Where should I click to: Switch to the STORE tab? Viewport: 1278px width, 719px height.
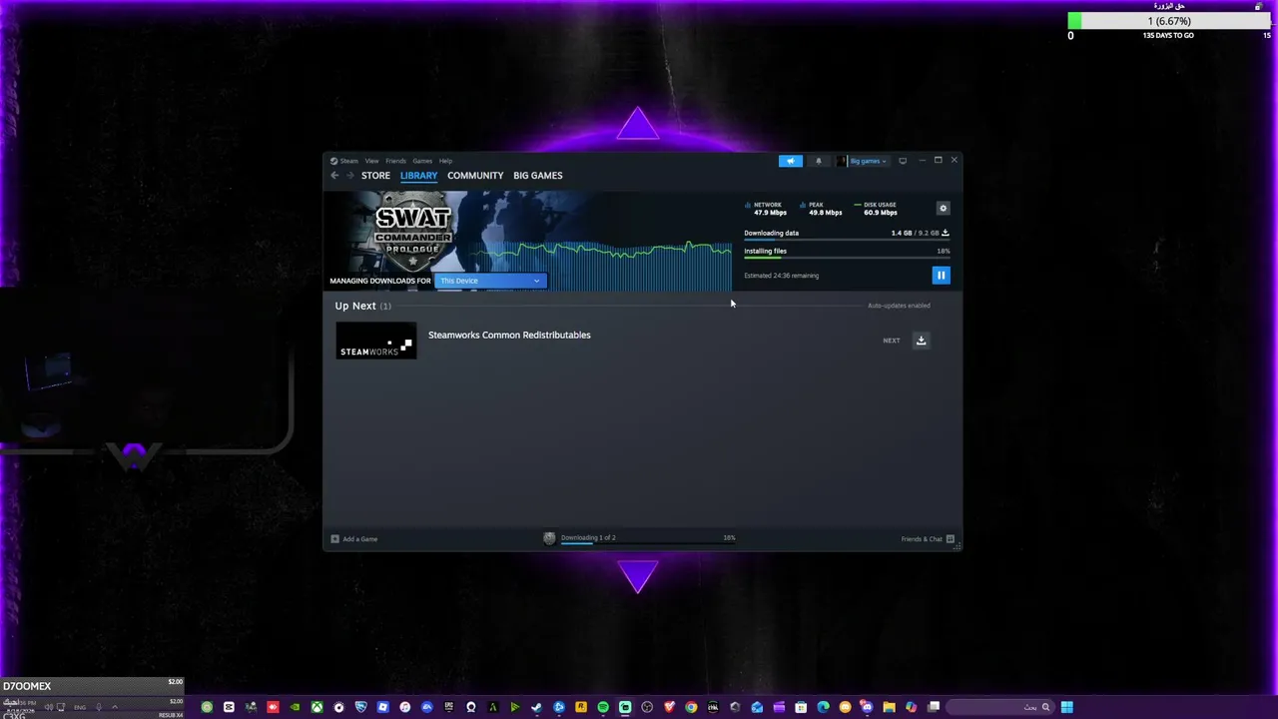pos(375,176)
